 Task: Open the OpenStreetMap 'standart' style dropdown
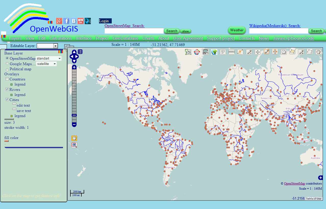coord(48,59)
